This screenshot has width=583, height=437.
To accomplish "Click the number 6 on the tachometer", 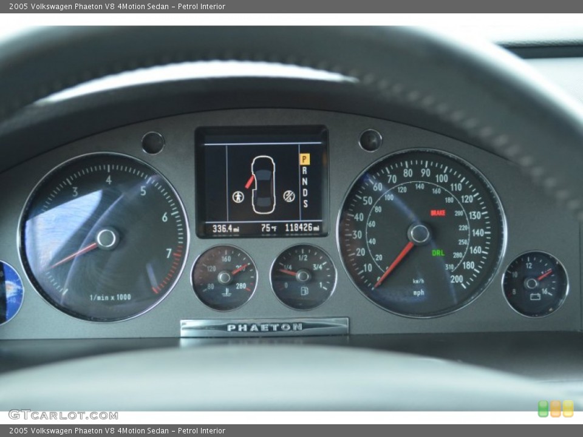I will pyautogui.click(x=165, y=217).
